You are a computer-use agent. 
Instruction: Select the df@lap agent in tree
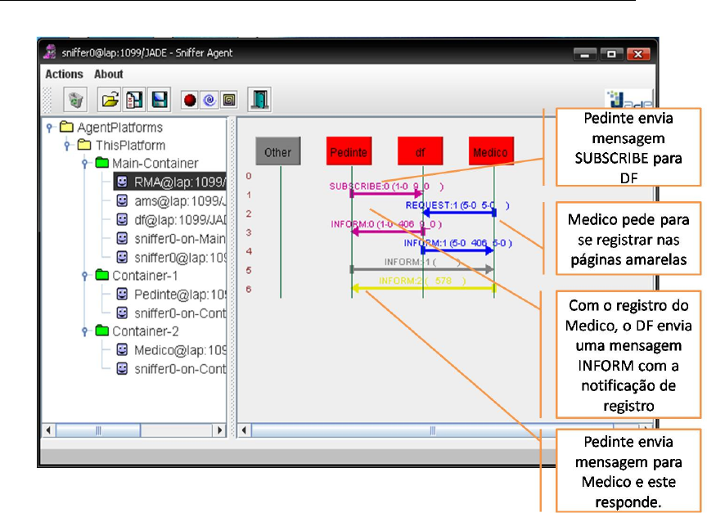[x=171, y=220]
